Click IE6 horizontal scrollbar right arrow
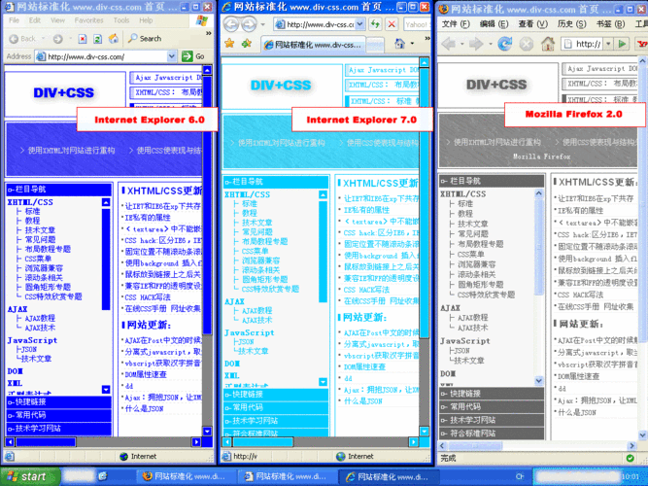 [x=196, y=442]
